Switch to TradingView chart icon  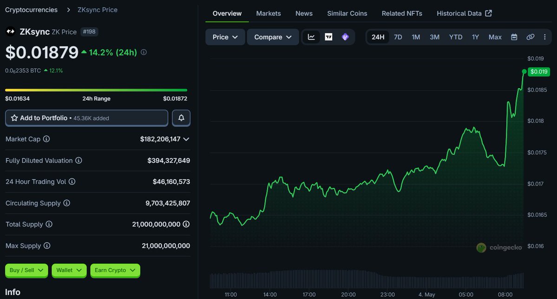pyautogui.click(x=328, y=37)
